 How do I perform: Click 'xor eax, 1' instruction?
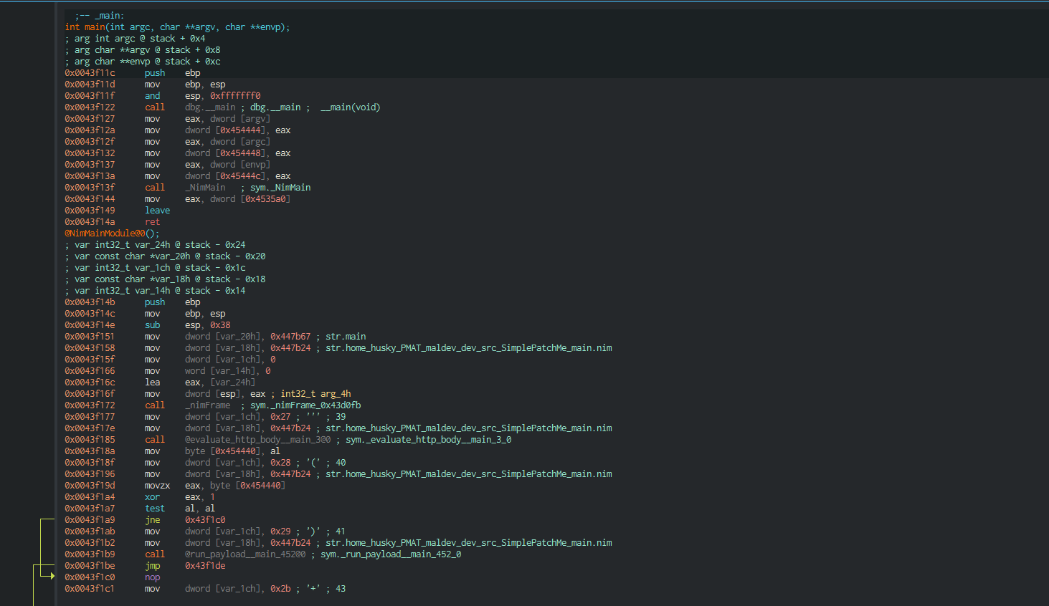pos(179,497)
